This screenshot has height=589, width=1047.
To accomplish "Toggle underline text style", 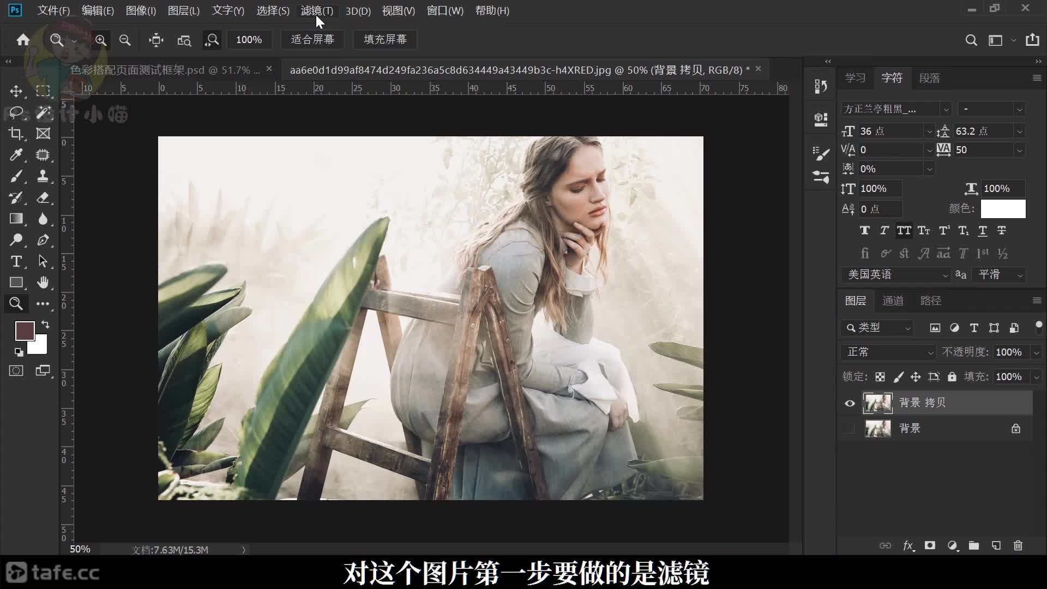I will coord(982,231).
